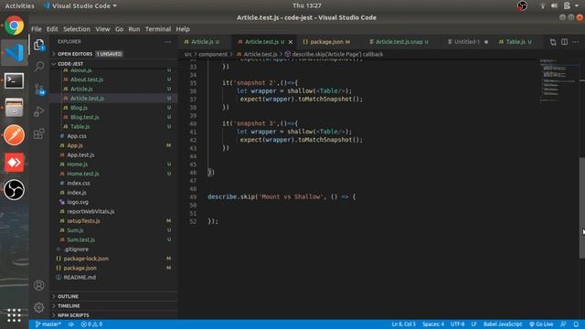585x329 pixels.
Task: Open the Accounts menu icon
Action: (38, 285)
